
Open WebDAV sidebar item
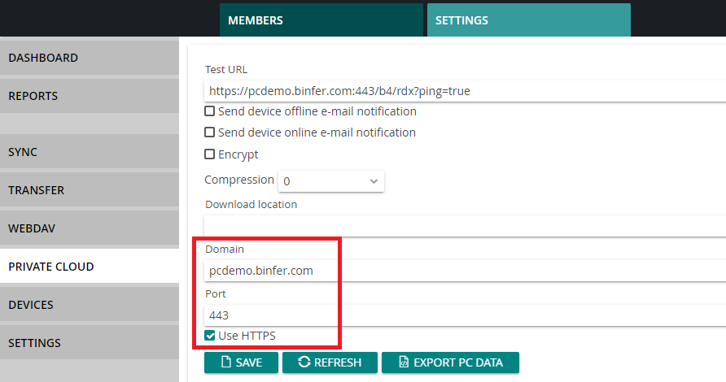tap(90, 228)
